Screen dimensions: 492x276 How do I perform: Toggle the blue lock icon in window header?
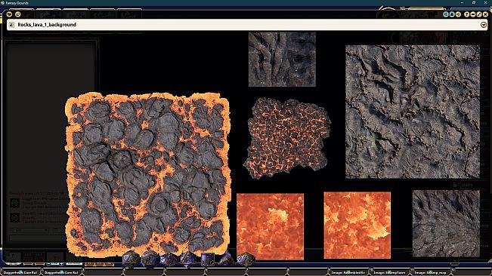[452, 14]
